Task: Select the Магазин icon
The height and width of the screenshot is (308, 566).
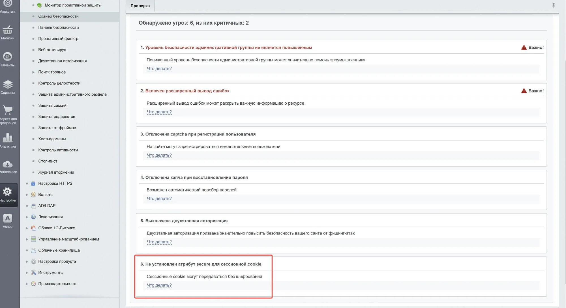Action: (x=8, y=30)
